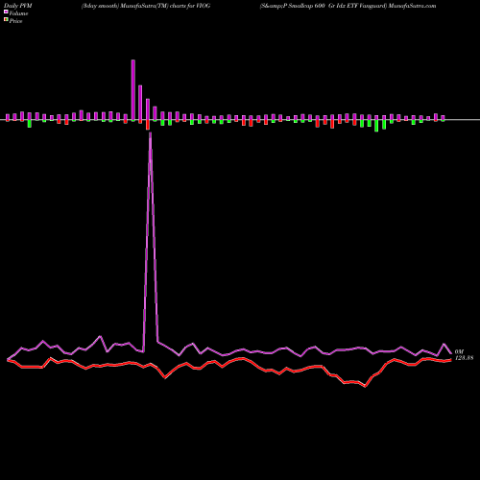The image size is (480, 480).
Task: Click the tallest magenta volume bar
Action: (133, 90)
